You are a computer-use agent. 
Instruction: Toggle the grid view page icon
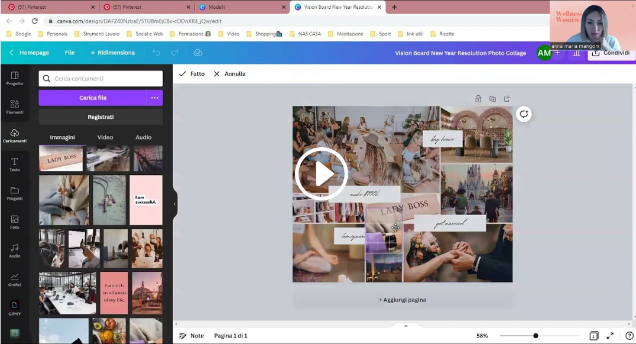click(593, 336)
